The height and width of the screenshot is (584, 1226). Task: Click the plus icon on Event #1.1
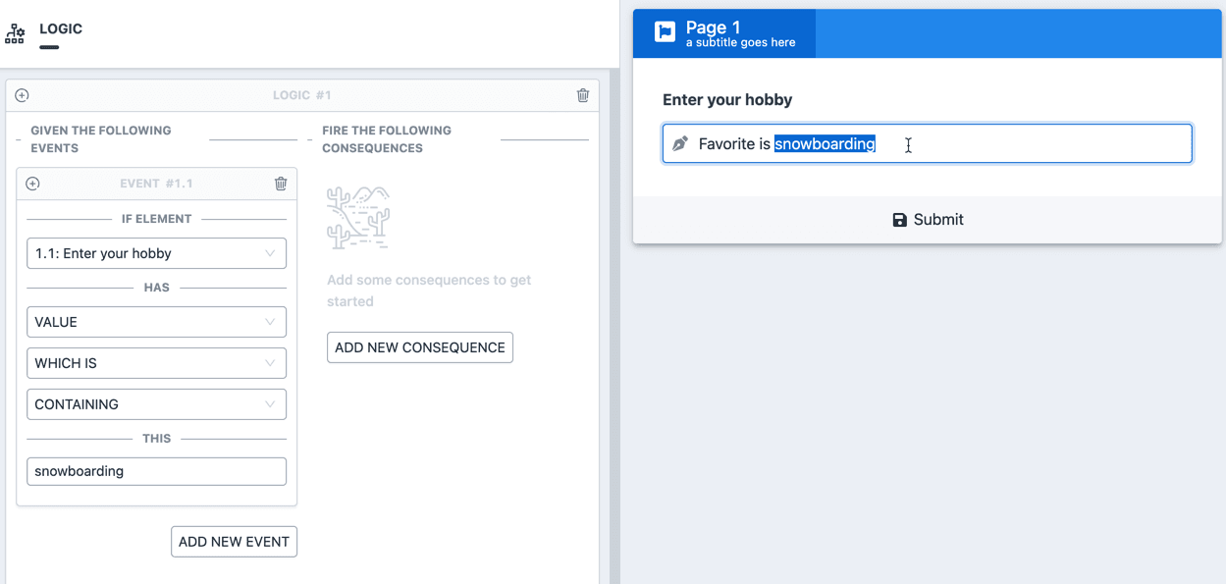(x=32, y=184)
